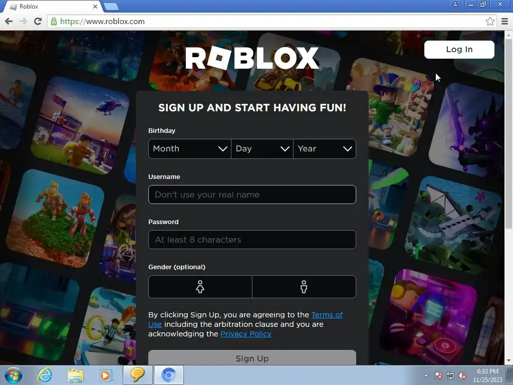Click the browser user profile icon
The height and width of the screenshot is (385, 513).
click(x=455, y=4)
